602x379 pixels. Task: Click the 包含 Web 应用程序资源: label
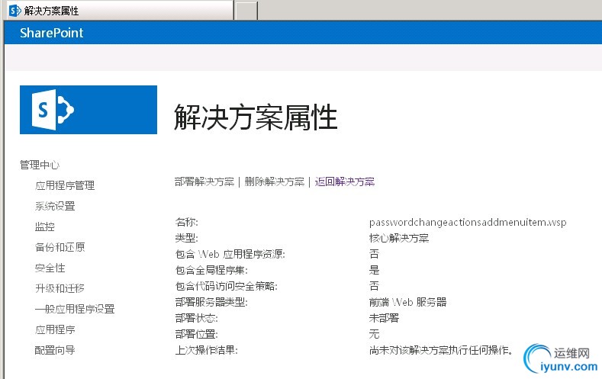230,255
